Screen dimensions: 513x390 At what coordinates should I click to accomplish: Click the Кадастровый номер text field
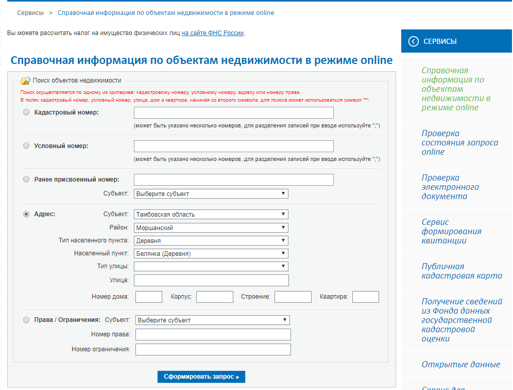coord(233,113)
